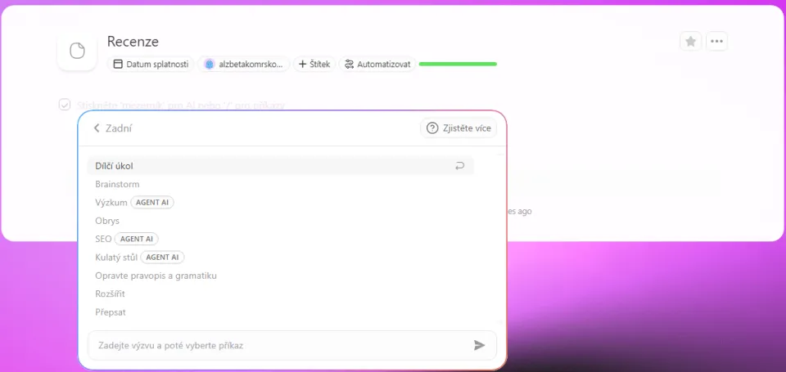786x372 pixels.
Task: Open the alzbetakomrsko assignee chip
Action: click(244, 64)
